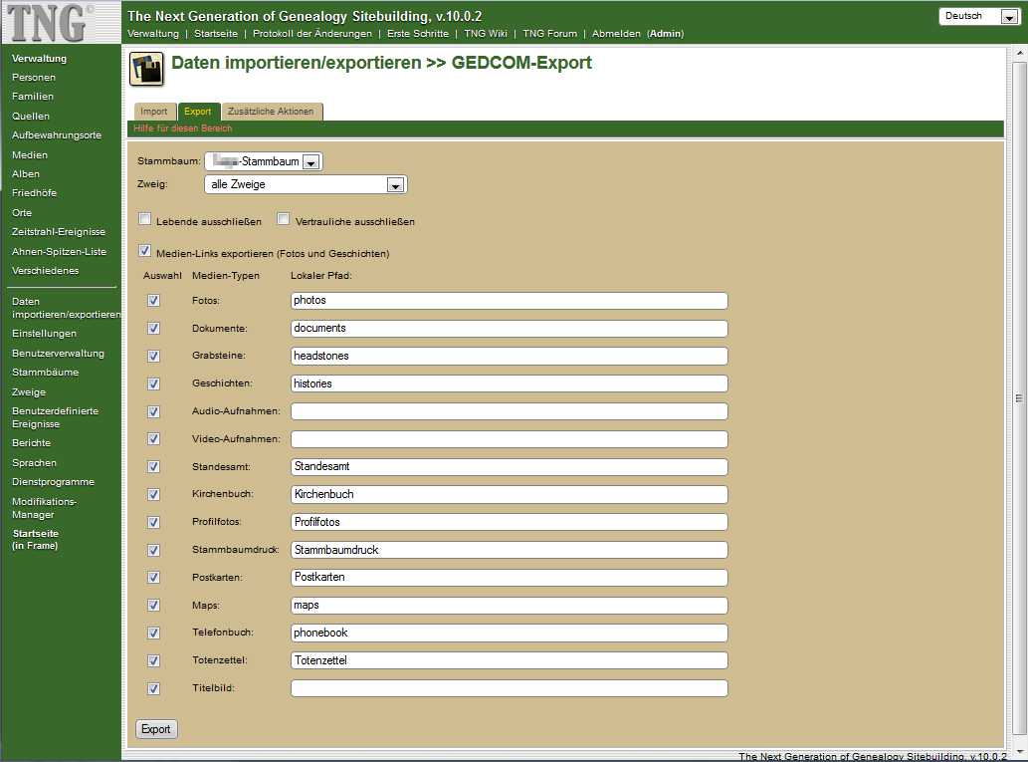Screen dimensions: 1028x762
Task: Select Personen in the sidebar
Action: point(34,78)
